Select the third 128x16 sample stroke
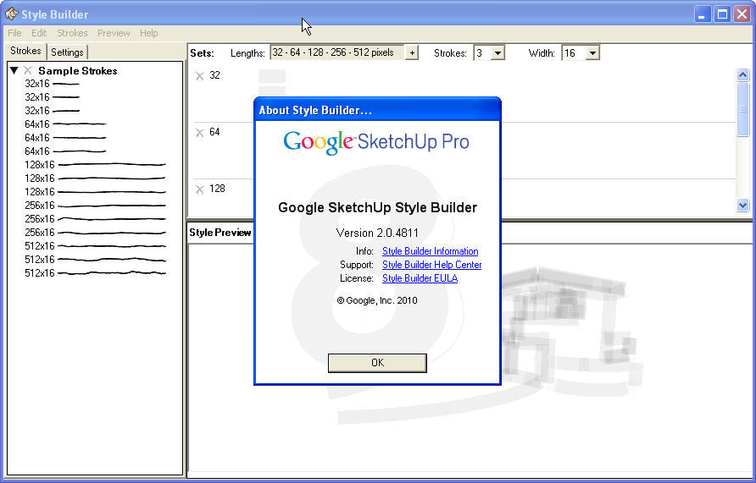 (x=96, y=191)
